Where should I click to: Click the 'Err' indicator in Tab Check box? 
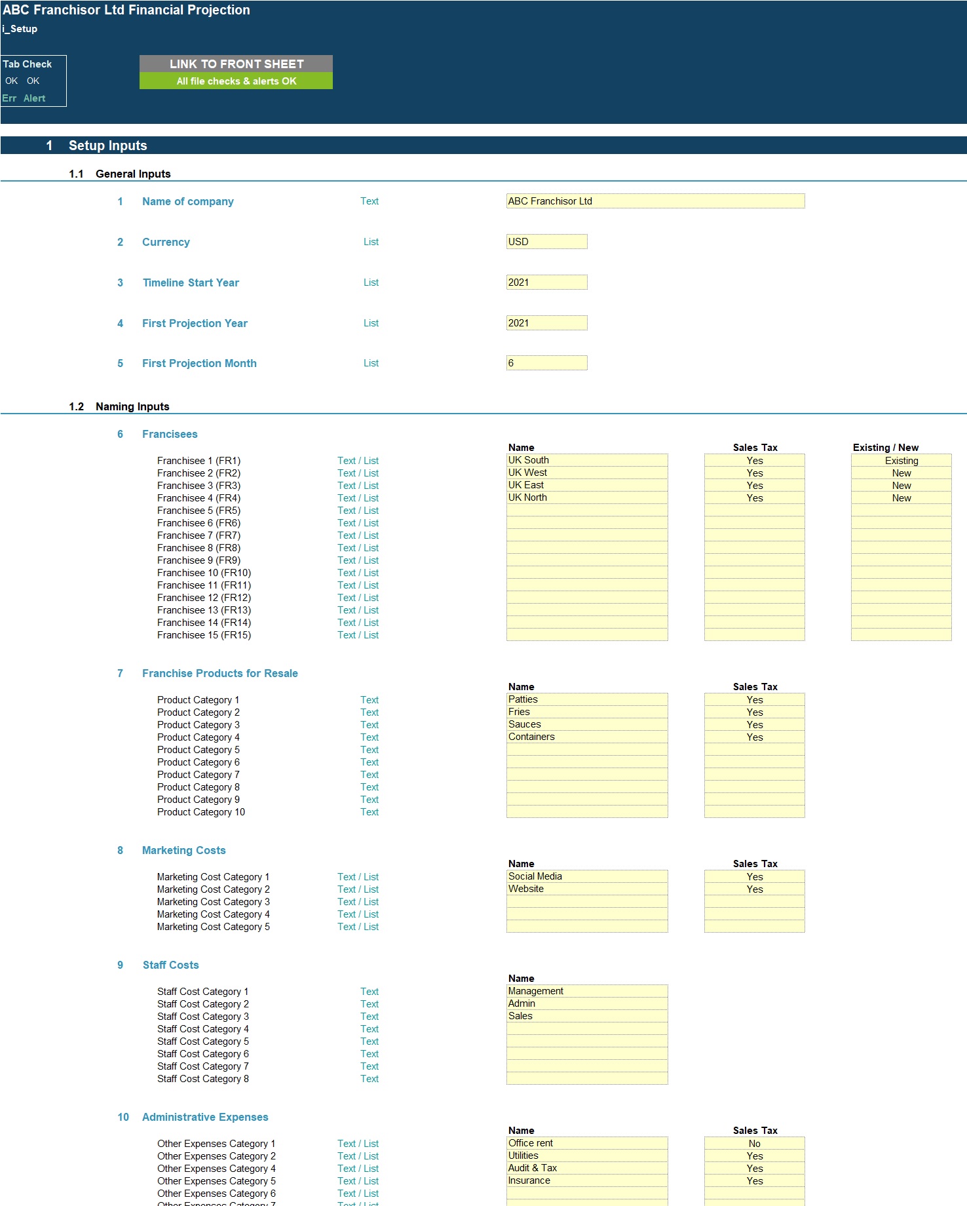[9, 98]
